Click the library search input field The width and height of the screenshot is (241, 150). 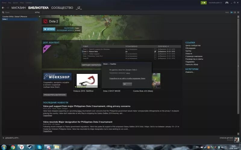[x=19, y=12]
